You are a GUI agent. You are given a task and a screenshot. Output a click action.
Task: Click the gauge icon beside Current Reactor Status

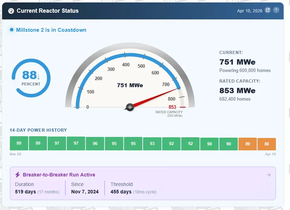pos(11,11)
